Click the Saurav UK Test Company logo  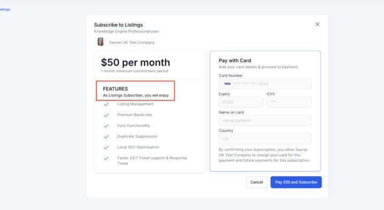100,42
